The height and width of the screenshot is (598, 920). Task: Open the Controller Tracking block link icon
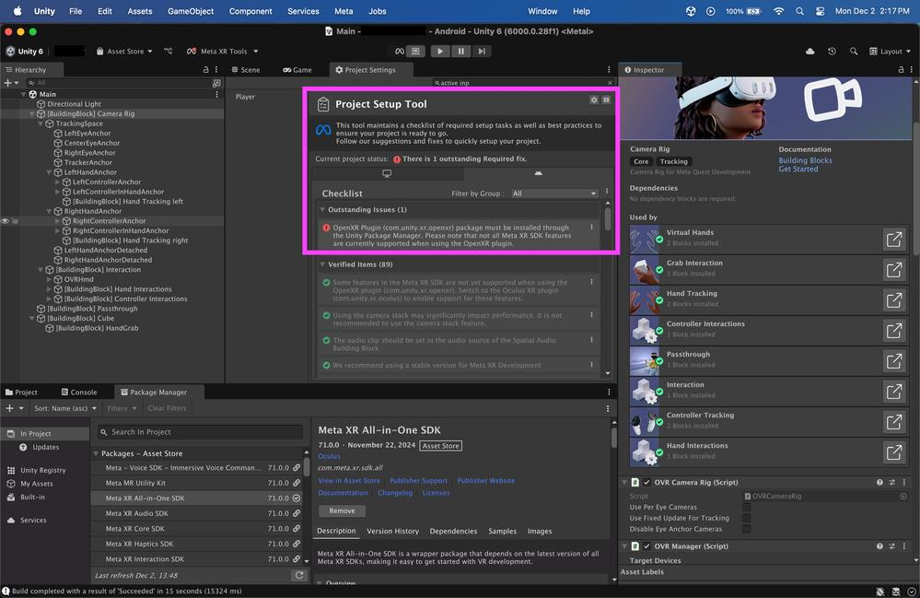coord(893,422)
